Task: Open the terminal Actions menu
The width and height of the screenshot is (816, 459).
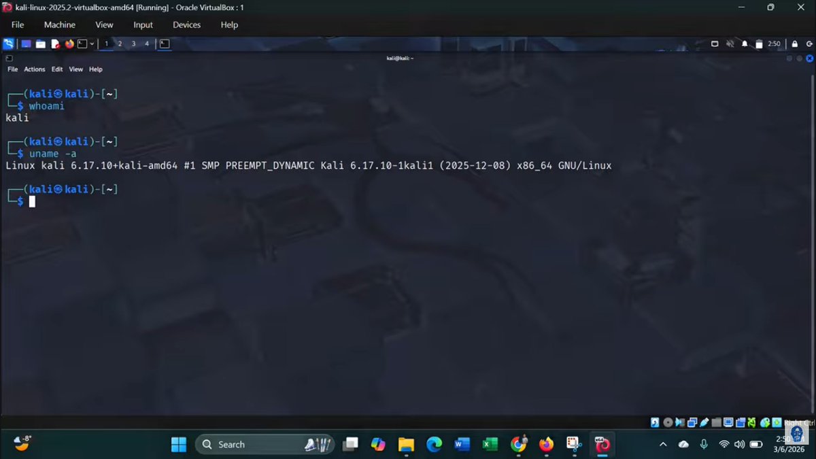Action: pyautogui.click(x=35, y=69)
